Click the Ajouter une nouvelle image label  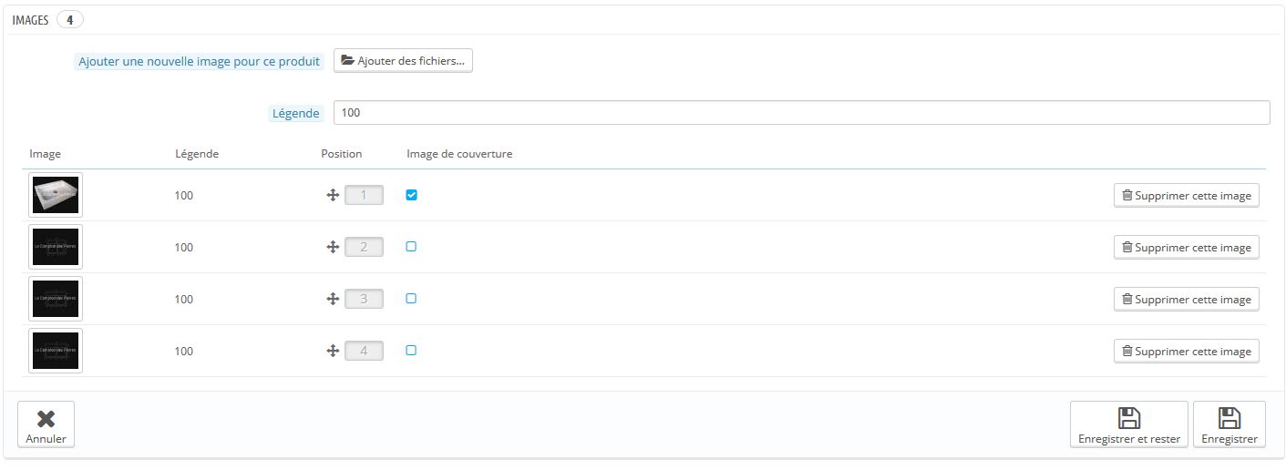pyautogui.click(x=200, y=62)
